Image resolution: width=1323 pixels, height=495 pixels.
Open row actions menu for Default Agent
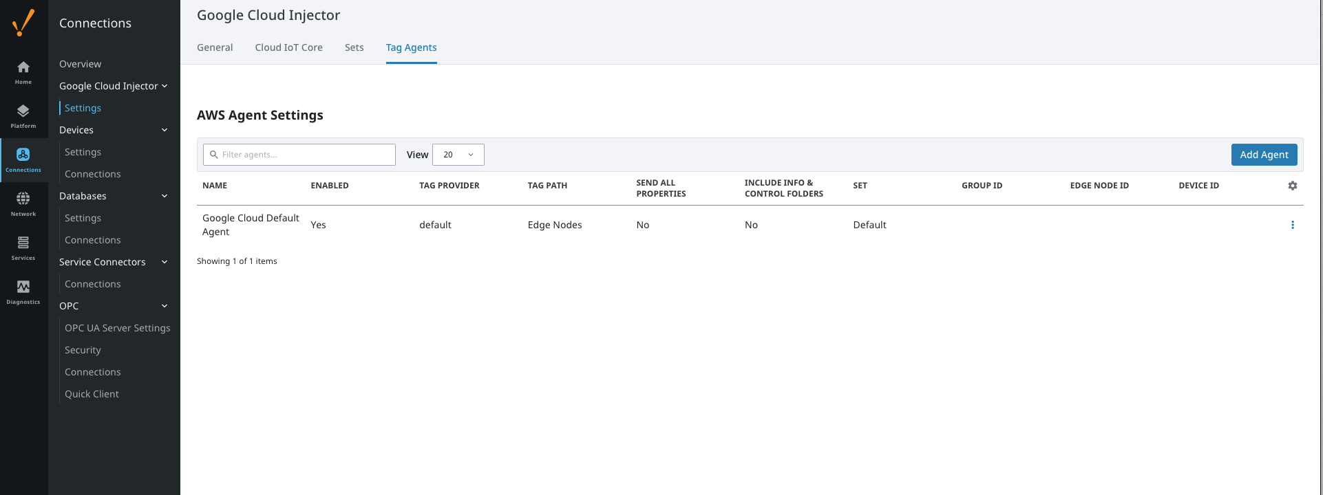(x=1292, y=225)
